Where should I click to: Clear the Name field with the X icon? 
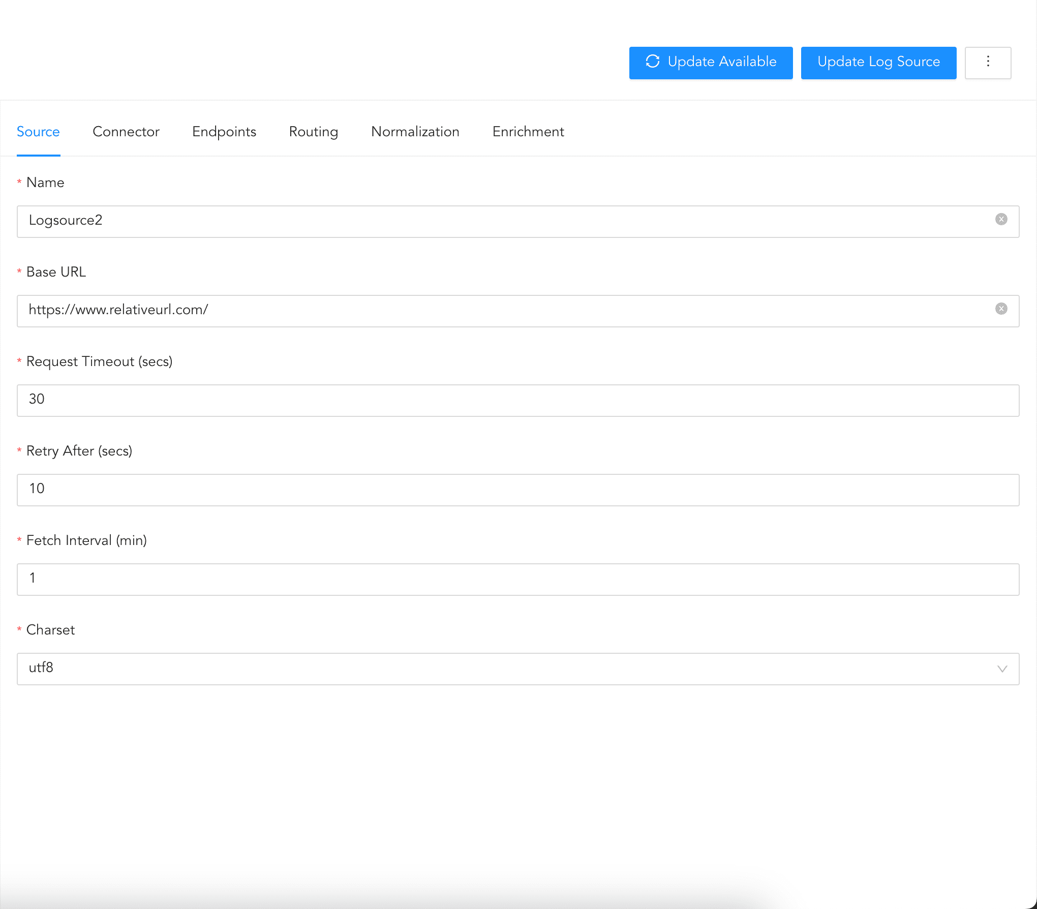1001,219
